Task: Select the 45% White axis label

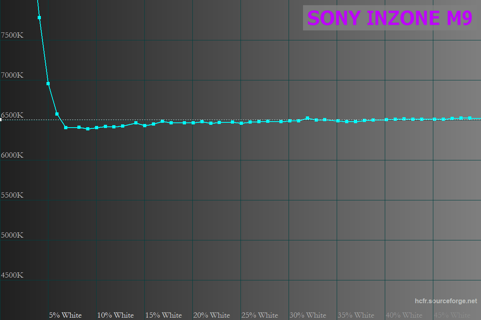Action: pos(452,315)
